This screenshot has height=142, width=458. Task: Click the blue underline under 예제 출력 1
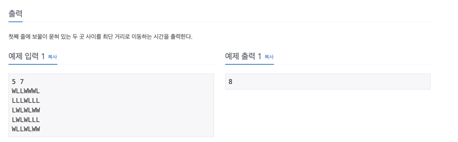[x=250, y=64]
